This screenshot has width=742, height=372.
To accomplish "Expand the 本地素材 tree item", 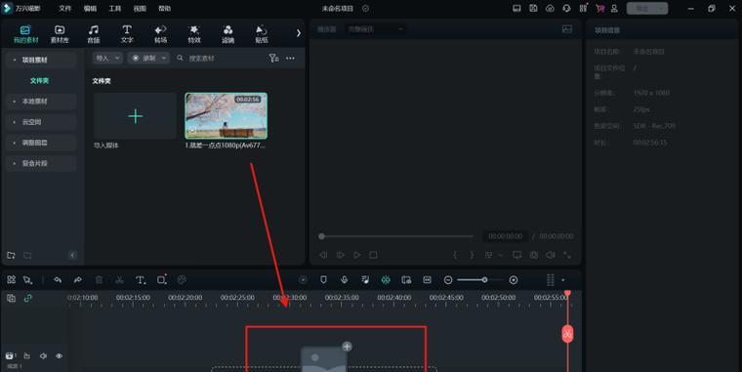I will tap(41, 102).
